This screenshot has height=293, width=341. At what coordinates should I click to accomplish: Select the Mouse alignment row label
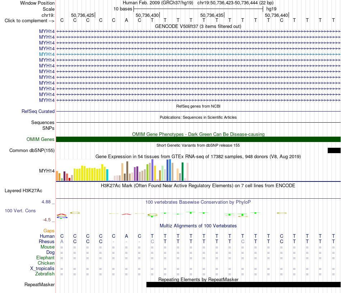(47, 247)
